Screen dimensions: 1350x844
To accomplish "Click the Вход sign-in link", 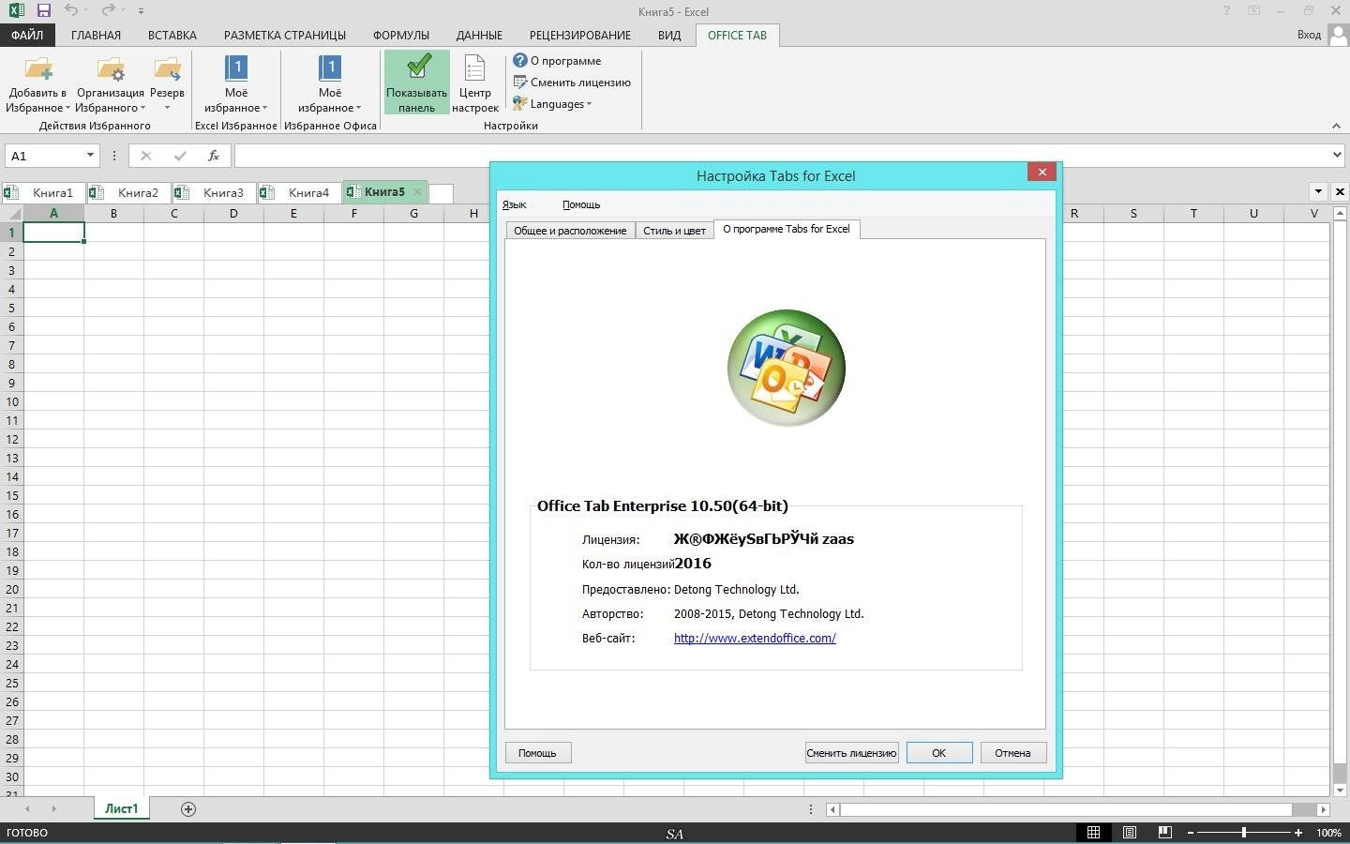I will pos(1309,35).
